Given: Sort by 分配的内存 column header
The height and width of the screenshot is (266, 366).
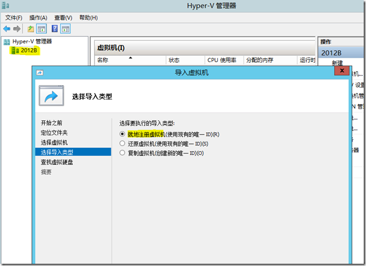Looking at the screenshot, I should pos(270,60).
